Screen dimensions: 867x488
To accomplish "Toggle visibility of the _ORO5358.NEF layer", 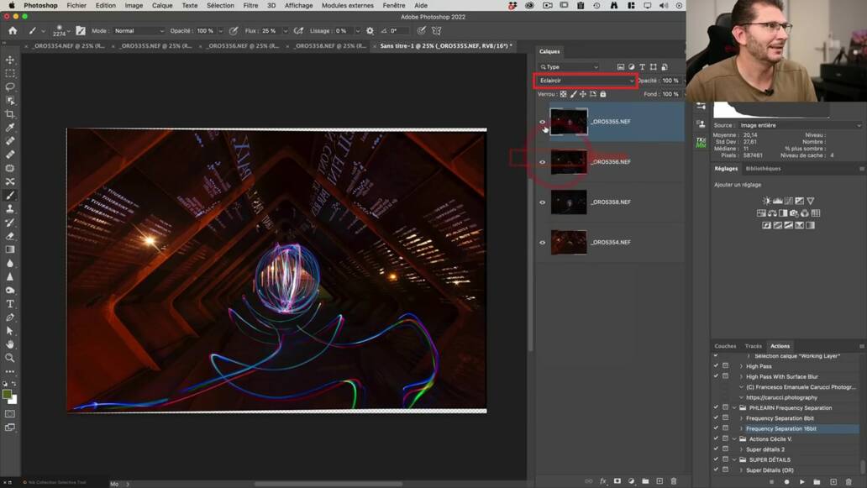I will point(542,202).
